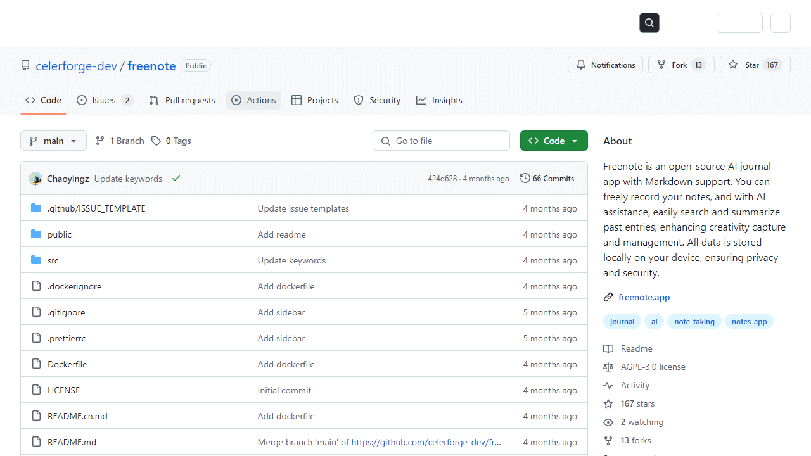Click the public folder icon
The width and height of the screenshot is (811, 456).
[36, 234]
